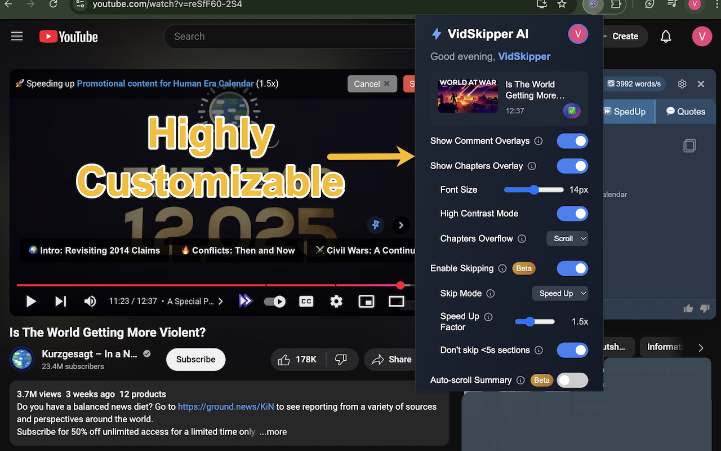Adjust the Font Size slider
The height and width of the screenshot is (451, 721).
coord(534,190)
